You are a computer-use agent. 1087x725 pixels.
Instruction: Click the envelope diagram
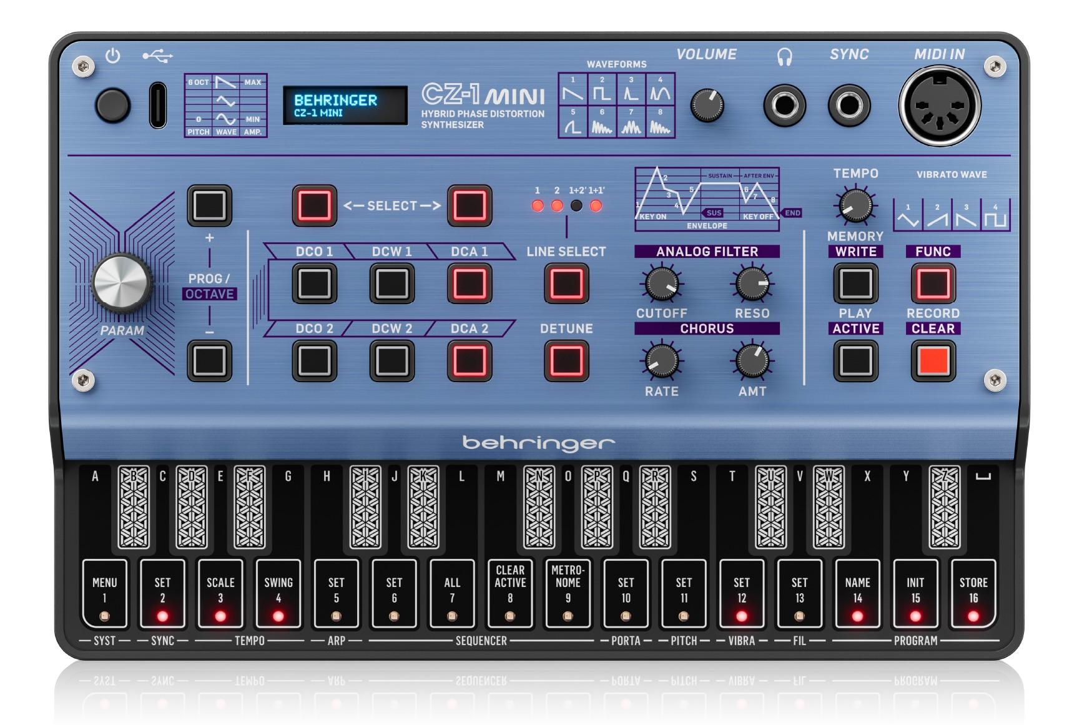coord(707,198)
